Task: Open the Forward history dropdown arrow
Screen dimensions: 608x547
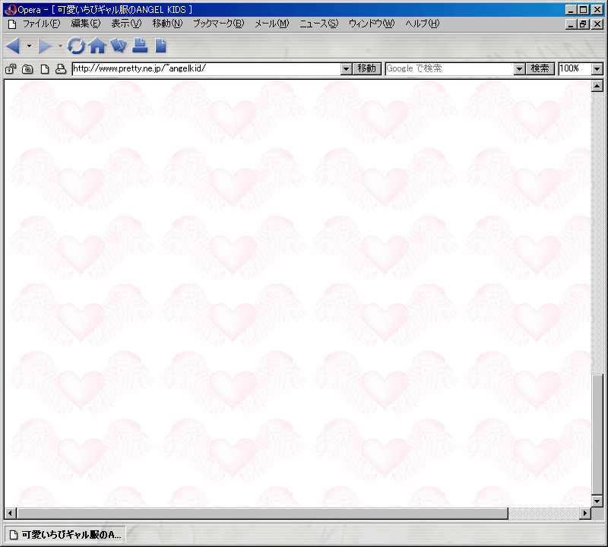Action: coord(60,46)
